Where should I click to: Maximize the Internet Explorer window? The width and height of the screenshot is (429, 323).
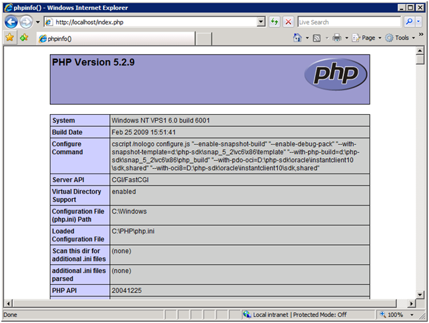[x=410, y=8]
